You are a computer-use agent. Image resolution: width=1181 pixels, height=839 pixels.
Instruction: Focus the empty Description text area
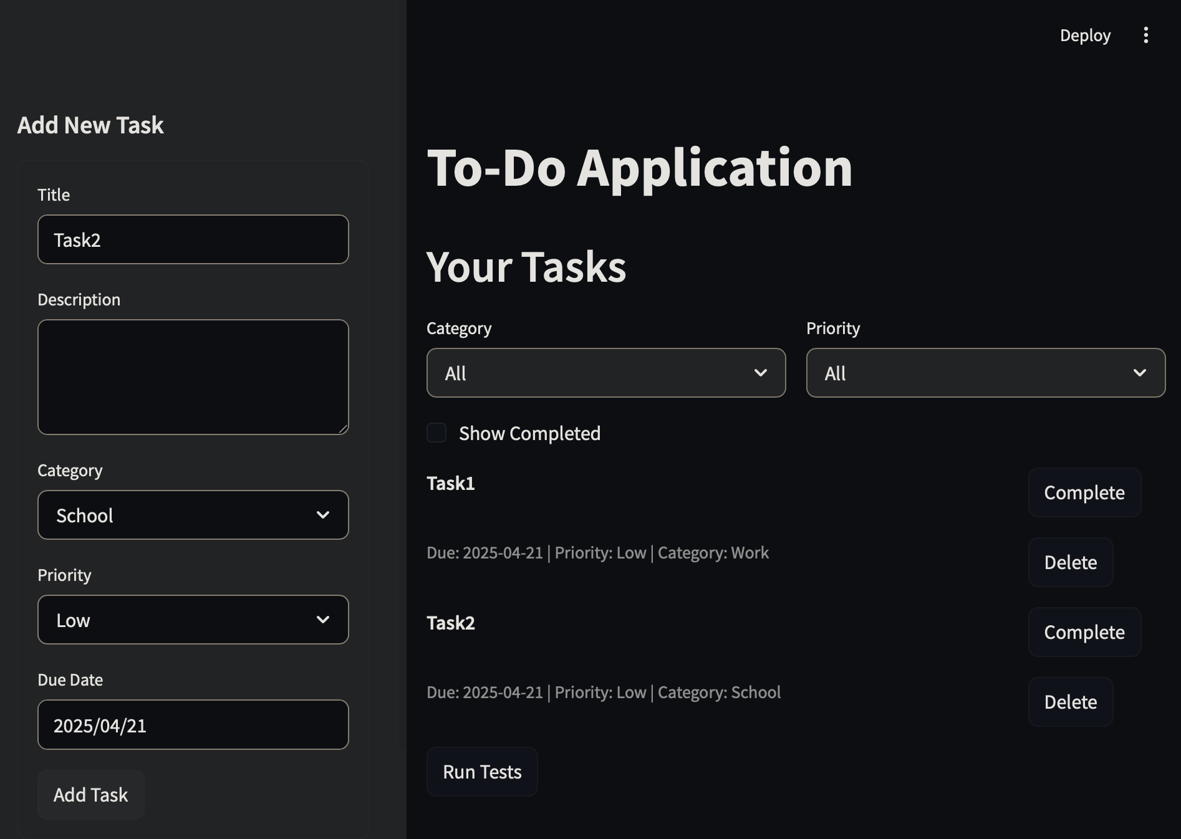pos(193,377)
